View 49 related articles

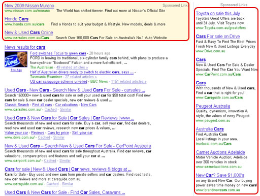click(x=72, y=68)
